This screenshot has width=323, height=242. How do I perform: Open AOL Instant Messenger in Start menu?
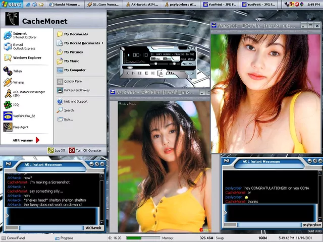(28, 93)
